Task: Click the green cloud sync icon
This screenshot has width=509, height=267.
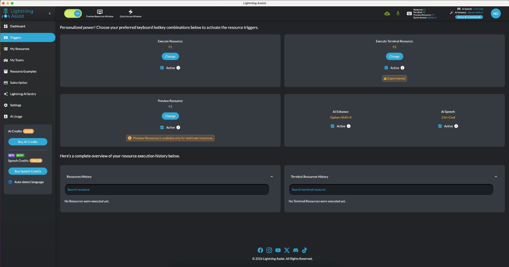Action: coord(387,13)
